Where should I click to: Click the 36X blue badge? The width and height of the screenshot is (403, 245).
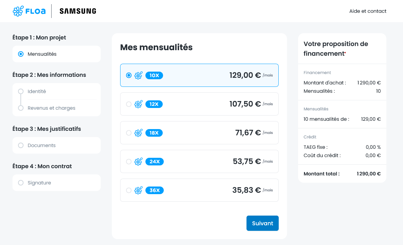[x=154, y=190]
